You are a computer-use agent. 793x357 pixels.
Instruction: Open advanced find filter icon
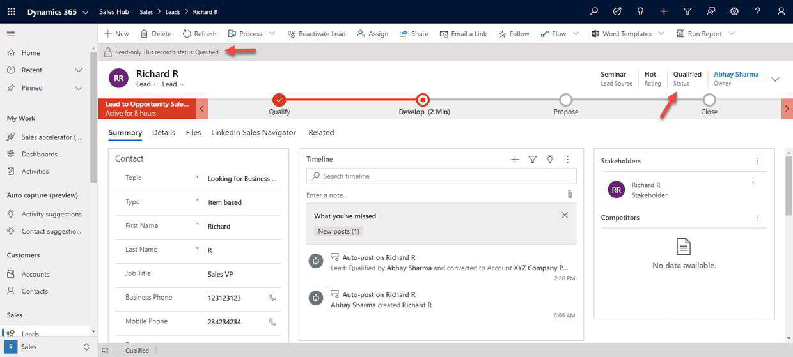(x=687, y=11)
